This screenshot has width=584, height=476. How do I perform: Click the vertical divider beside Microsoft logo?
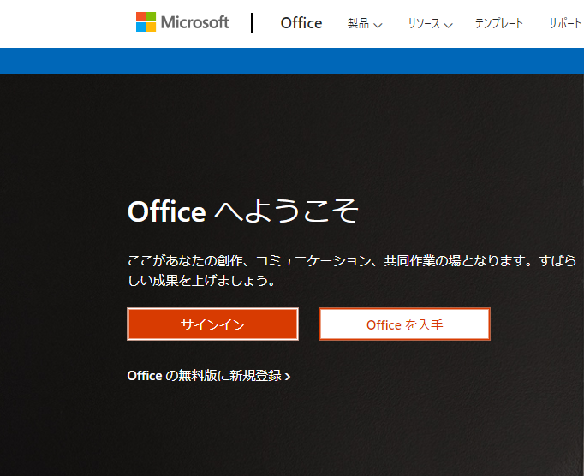253,23
